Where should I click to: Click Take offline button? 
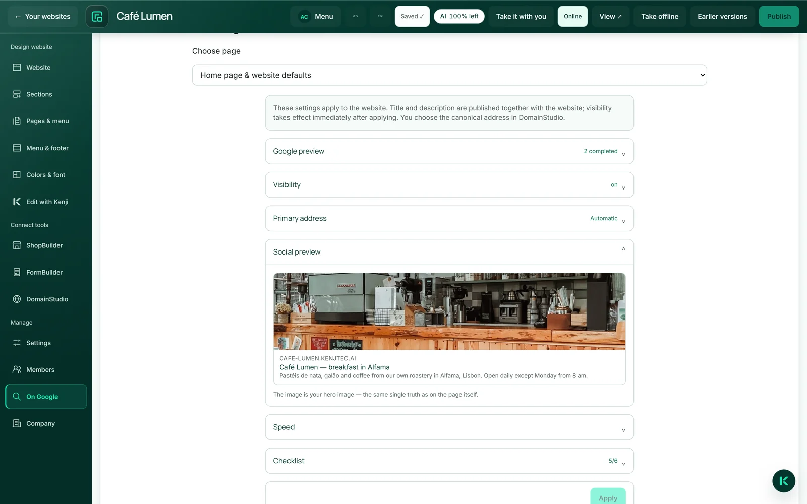click(660, 16)
